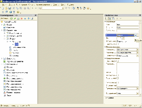Open the Действия dropdown in Configuration panel

5,18
